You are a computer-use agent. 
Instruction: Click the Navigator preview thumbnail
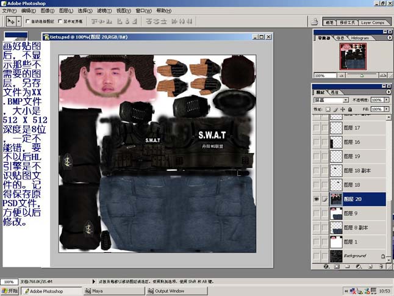point(353,56)
